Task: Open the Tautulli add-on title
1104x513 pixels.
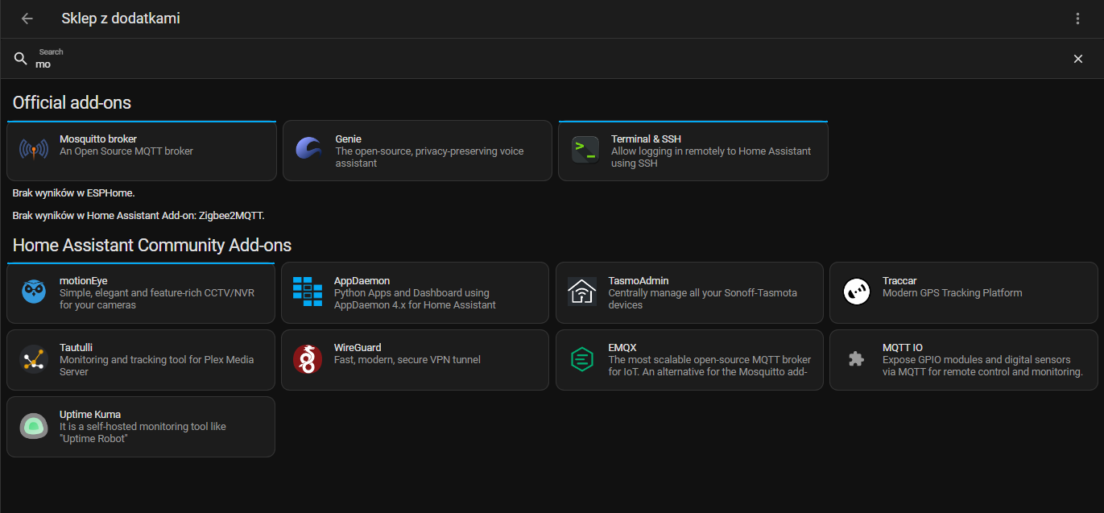Action: tap(76, 348)
